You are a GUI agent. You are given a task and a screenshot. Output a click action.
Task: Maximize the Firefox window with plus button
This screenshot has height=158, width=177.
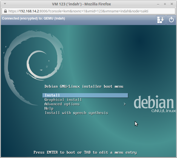165,4
